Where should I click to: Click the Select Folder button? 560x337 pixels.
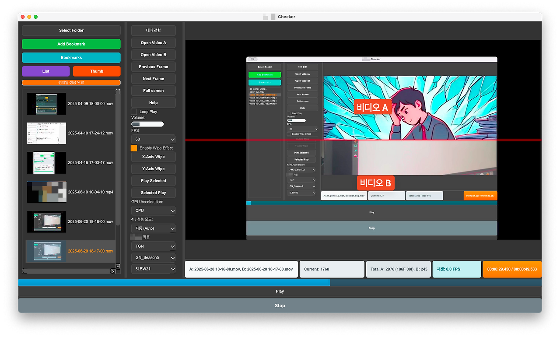click(71, 31)
